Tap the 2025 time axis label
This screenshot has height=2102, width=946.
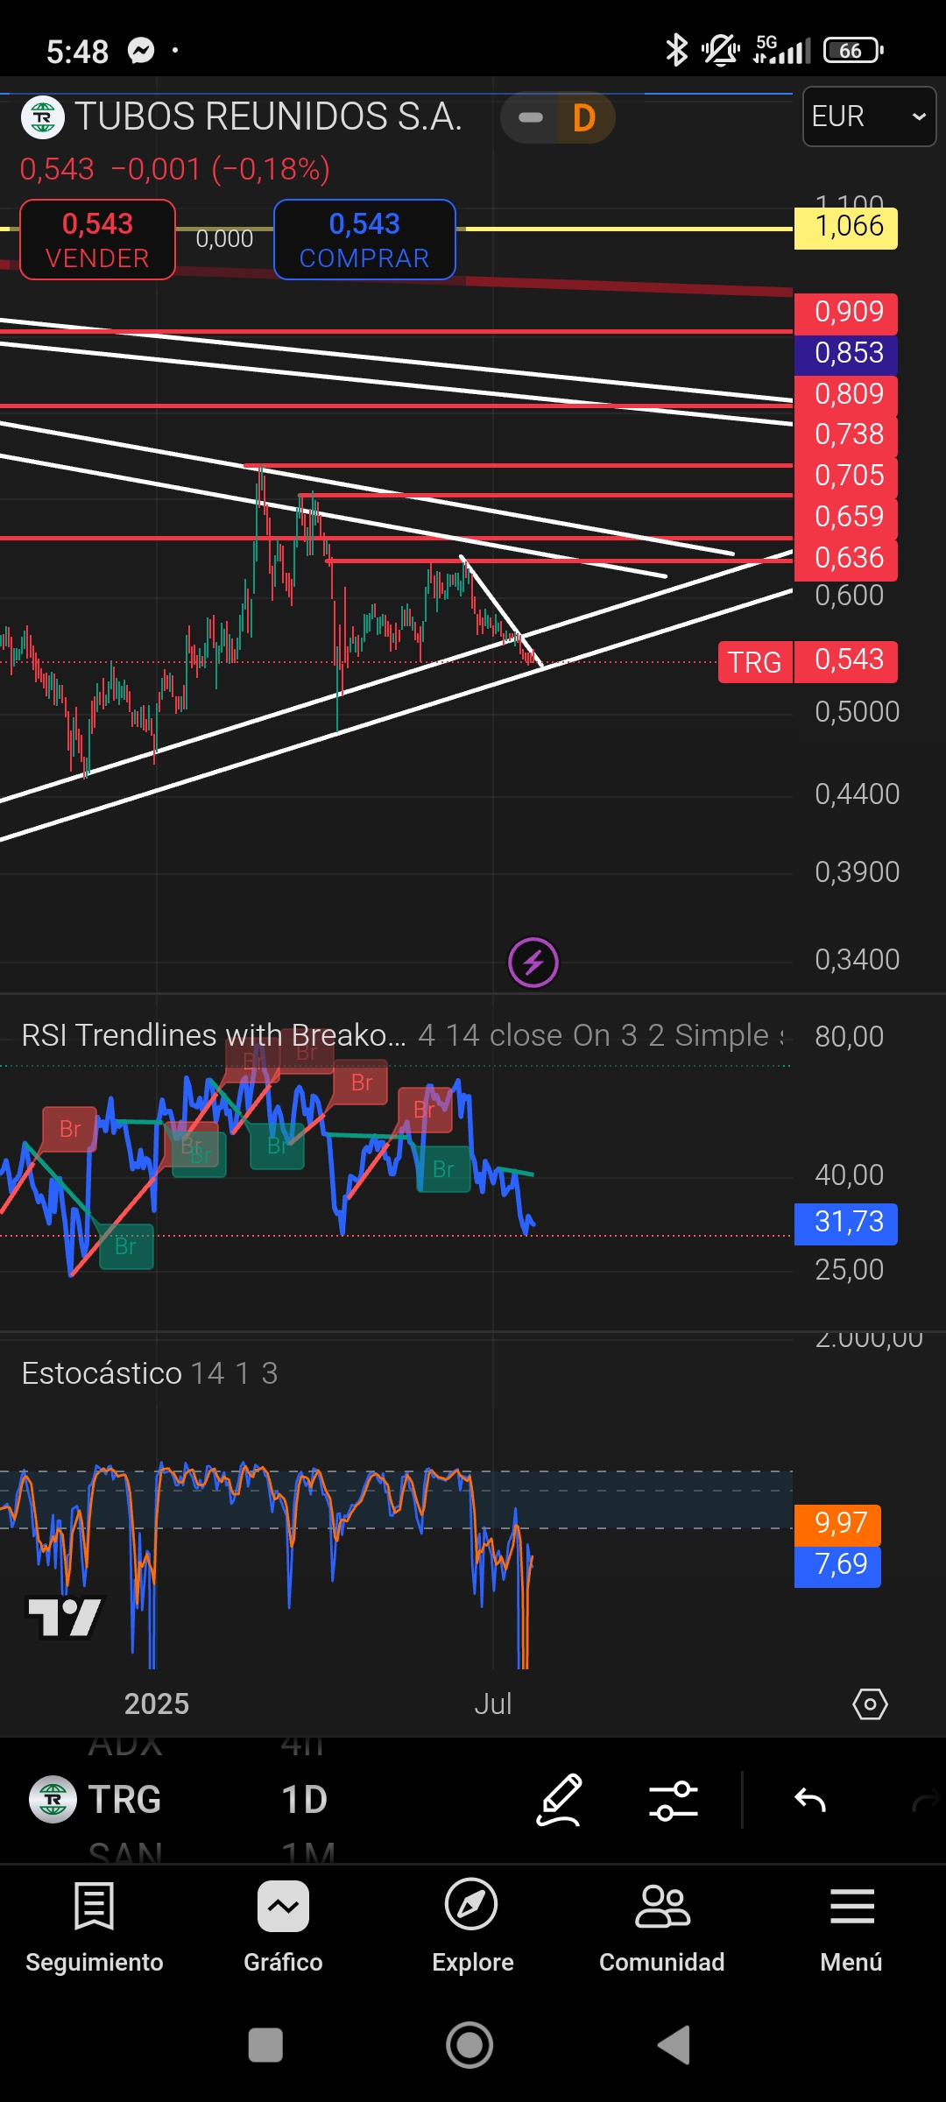[x=157, y=1704]
